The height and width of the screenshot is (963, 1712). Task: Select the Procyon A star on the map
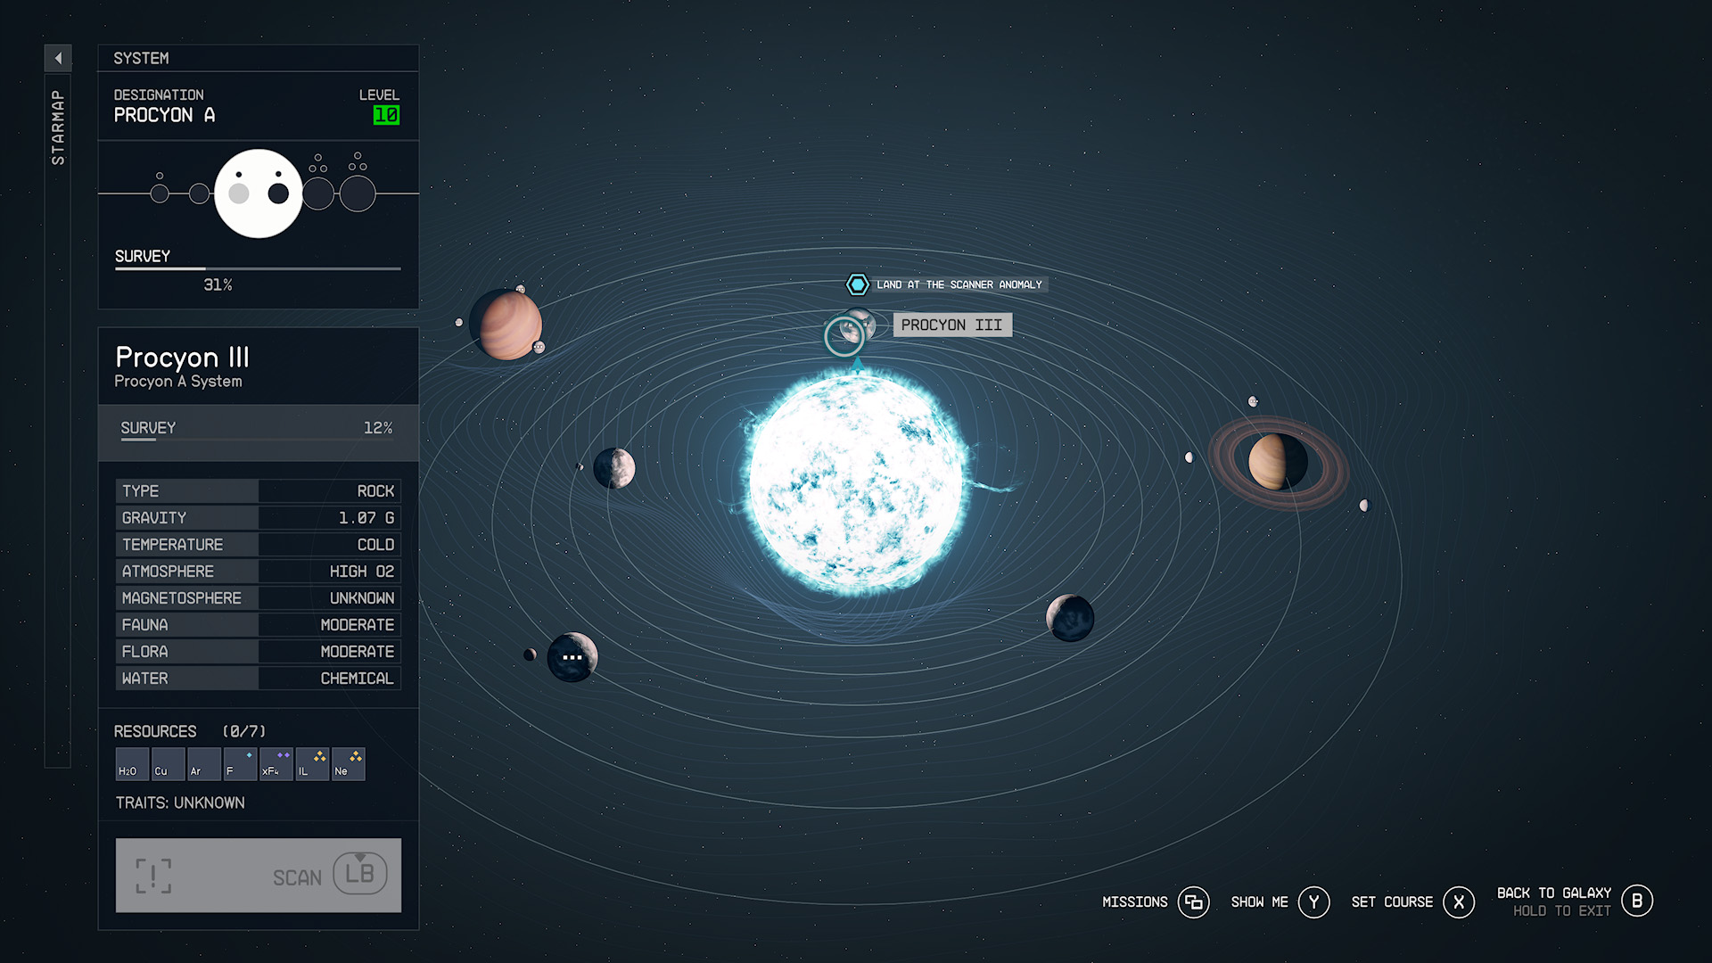click(x=856, y=484)
